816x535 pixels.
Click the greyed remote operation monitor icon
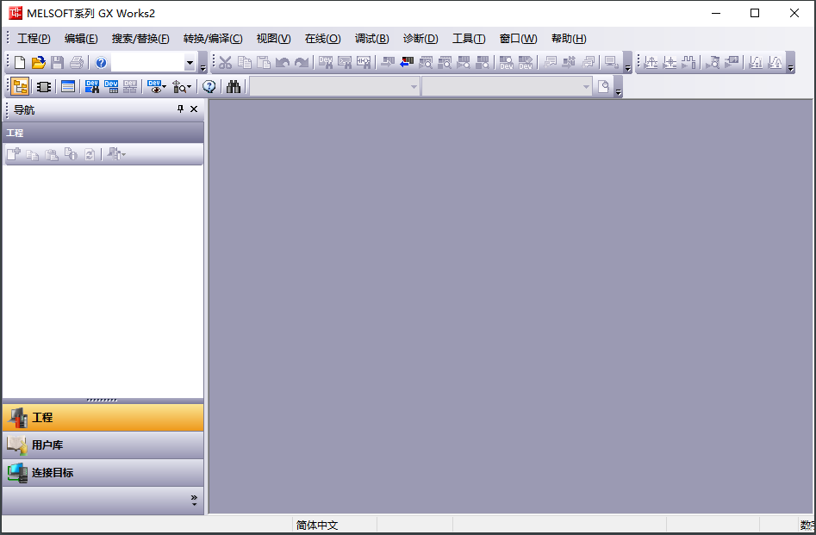click(612, 63)
